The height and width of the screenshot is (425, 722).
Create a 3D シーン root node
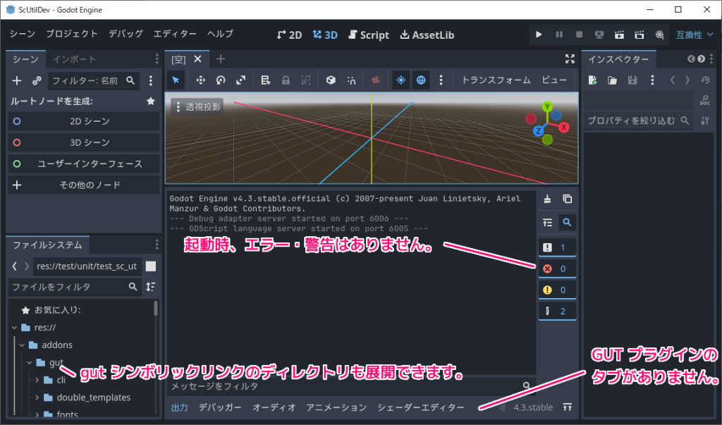click(84, 142)
